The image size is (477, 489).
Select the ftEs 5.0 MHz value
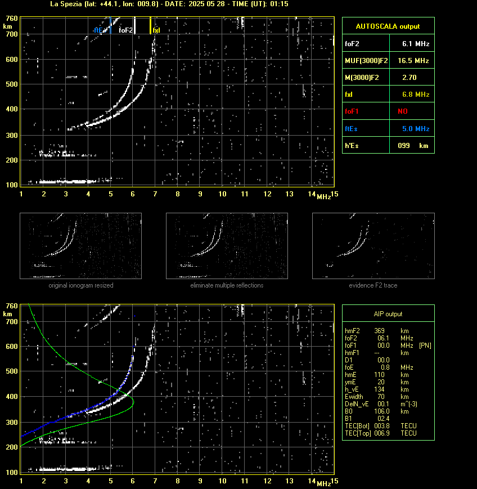coord(416,128)
